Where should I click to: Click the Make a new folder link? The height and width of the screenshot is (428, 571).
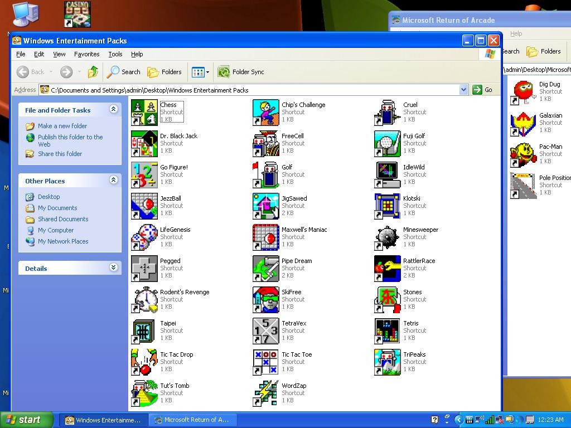click(62, 126)
